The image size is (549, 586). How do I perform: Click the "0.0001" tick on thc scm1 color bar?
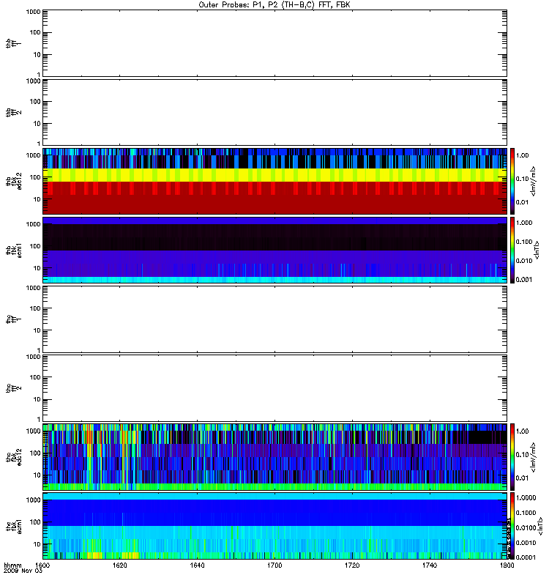click(x=526, y=557)
